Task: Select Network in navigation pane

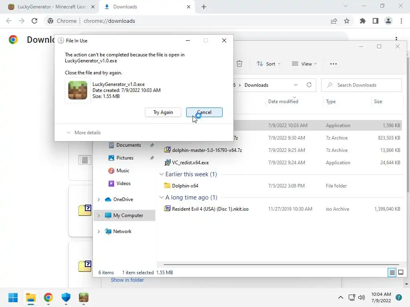Action: (122, 231)
